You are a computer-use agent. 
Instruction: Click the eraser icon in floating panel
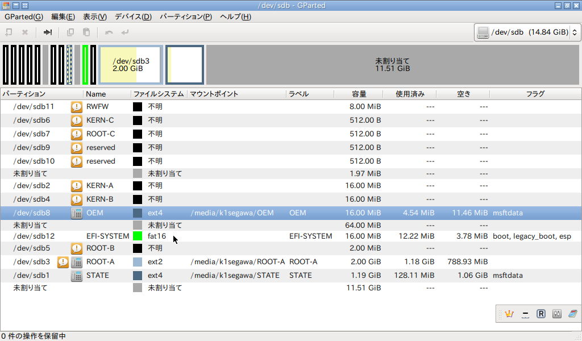coord(573,314)
